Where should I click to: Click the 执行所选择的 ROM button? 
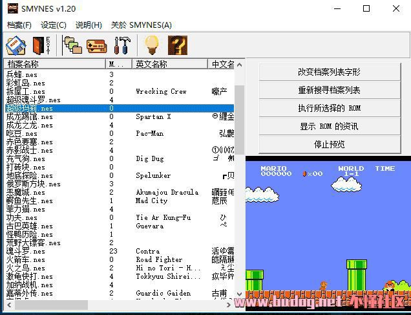pyautogui.click(x=330, y=108)
